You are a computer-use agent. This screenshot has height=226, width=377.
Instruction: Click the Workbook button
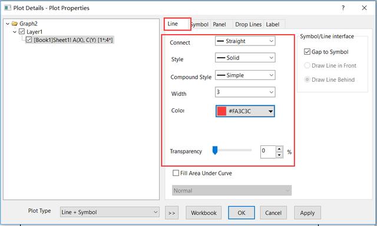tap(204, 213)
